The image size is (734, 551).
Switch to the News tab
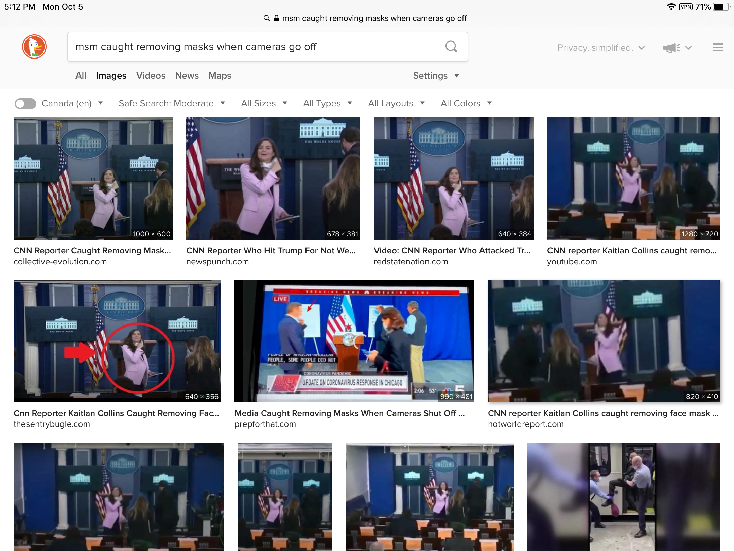point(187,76)
